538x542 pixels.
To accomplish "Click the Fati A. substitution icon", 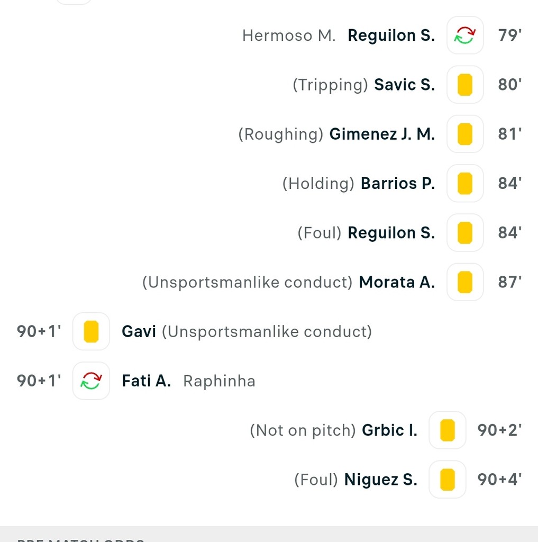I will pyautogui.click(x=91, y=381).
